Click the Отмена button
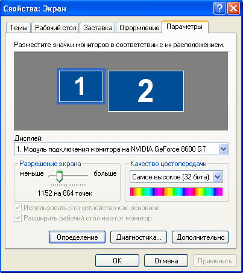Viewport: 243px width, 273px height. click(x=166, y=261)
